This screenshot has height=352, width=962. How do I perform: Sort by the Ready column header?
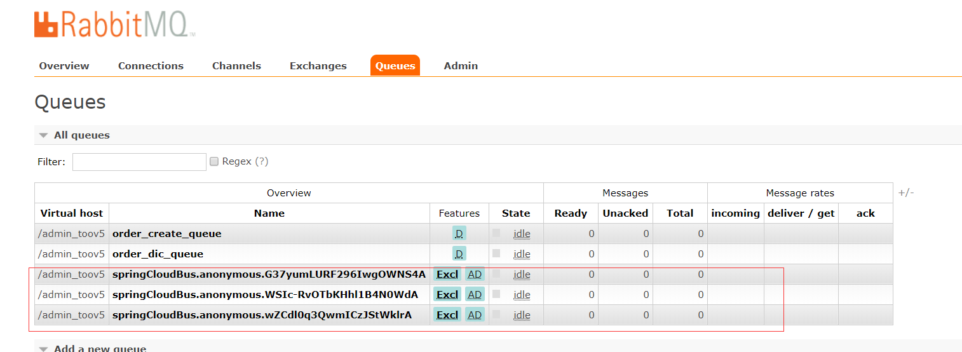pos(571,213)
